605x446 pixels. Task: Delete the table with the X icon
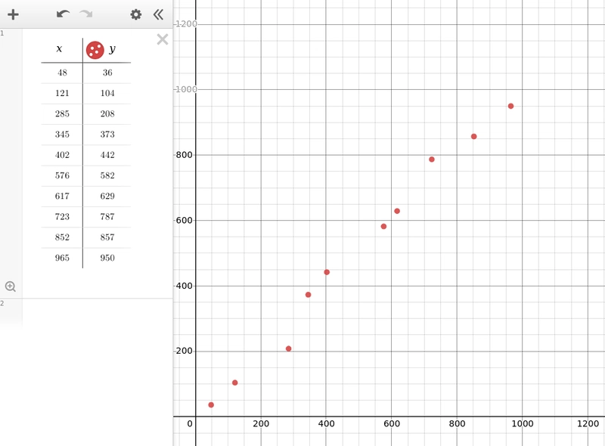[x=163, y=39]
